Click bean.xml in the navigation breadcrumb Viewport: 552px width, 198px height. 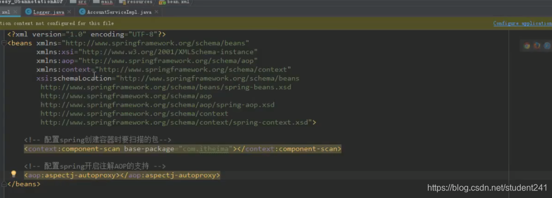tap(178, 2)
